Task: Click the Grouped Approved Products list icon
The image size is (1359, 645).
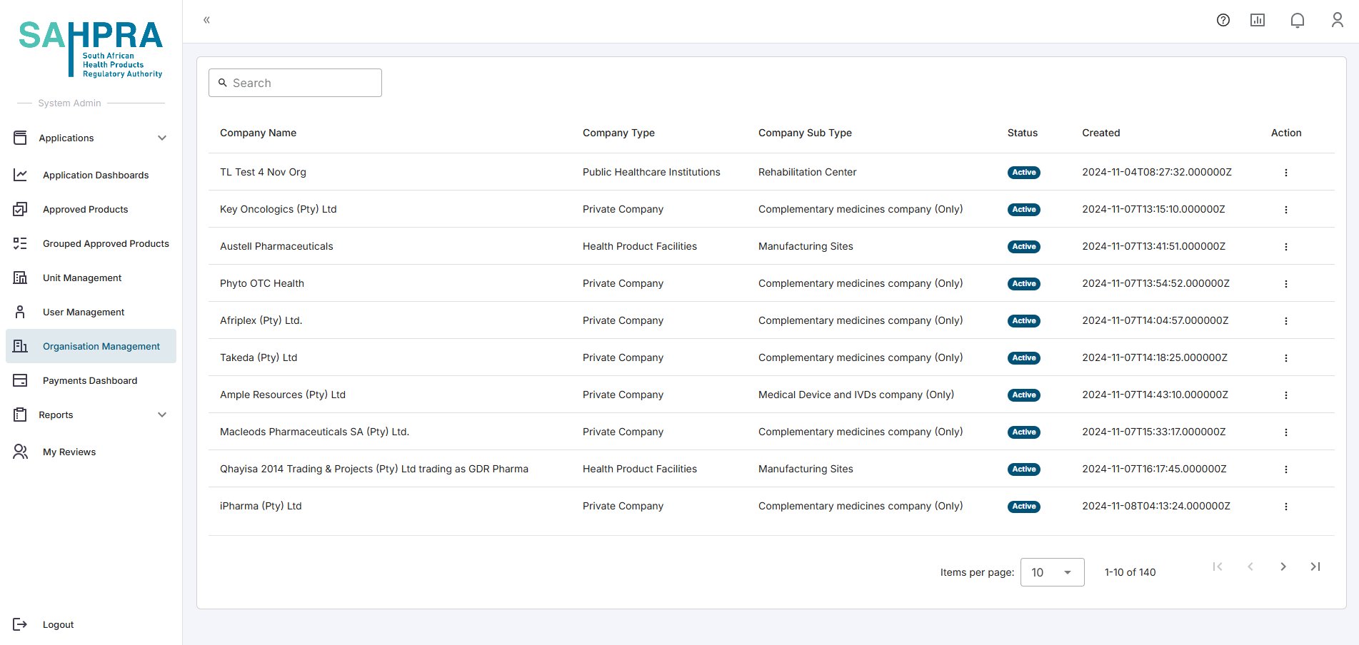Action: coord(20,243)
